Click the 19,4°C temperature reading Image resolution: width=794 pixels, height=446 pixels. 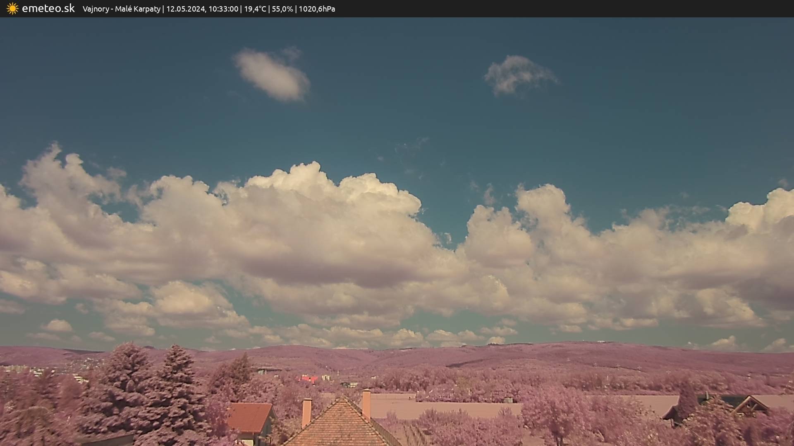255,9
